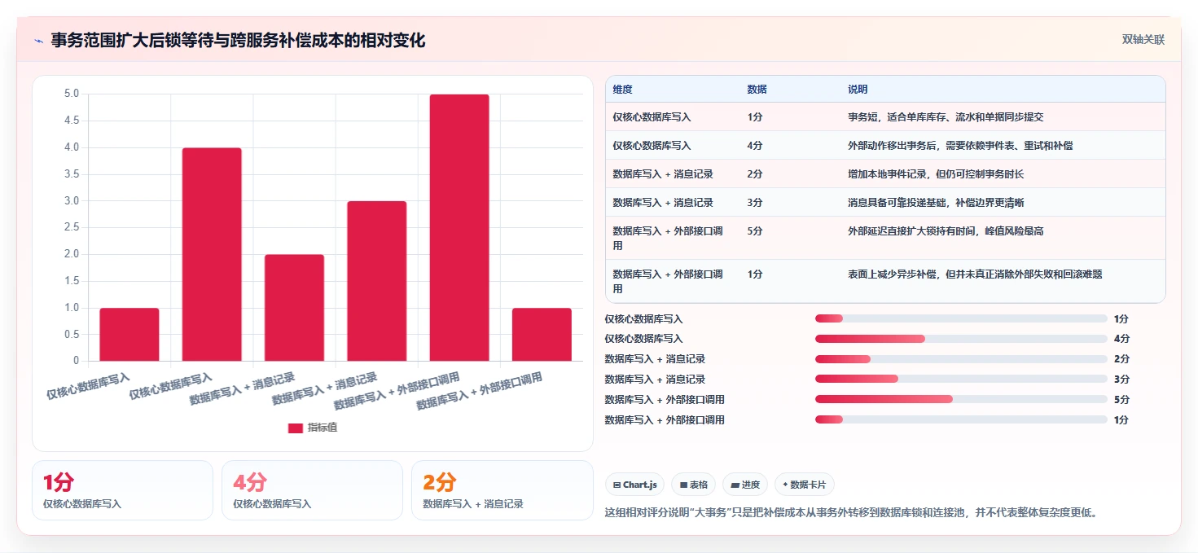Screen dimensions: 1198x553
Task: Click the progress bar labeled 2分
Action: click(x=961, y=358)
